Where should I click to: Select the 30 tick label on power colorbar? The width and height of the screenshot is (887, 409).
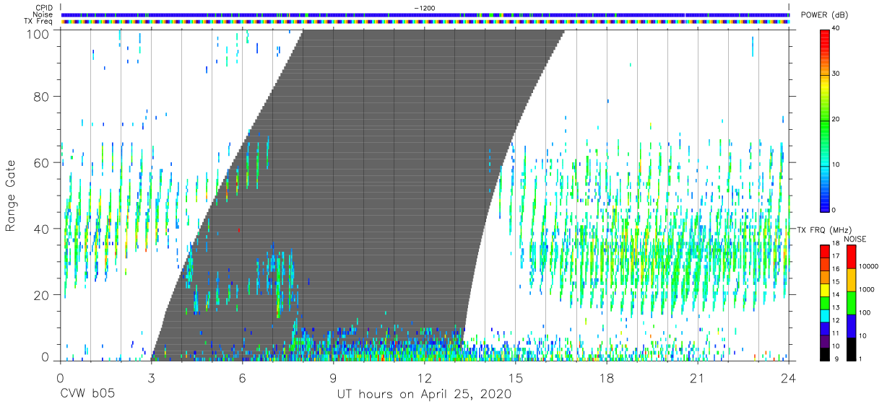pyautogui.click(x=836, y=74)
